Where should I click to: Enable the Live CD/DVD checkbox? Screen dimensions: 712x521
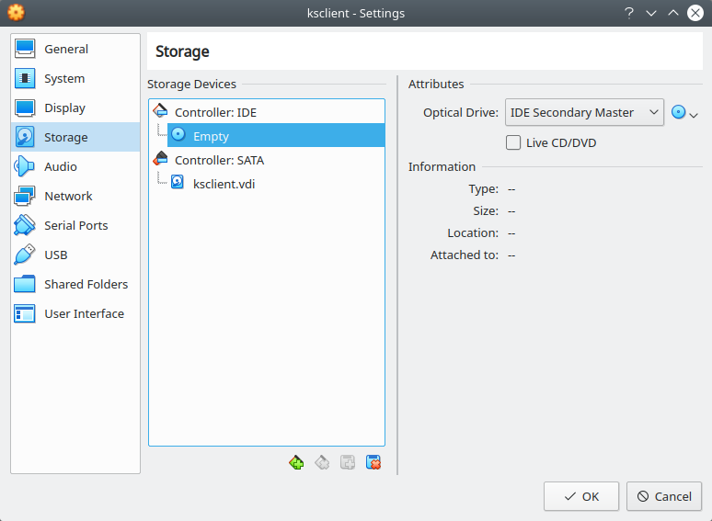pos(513,142)
